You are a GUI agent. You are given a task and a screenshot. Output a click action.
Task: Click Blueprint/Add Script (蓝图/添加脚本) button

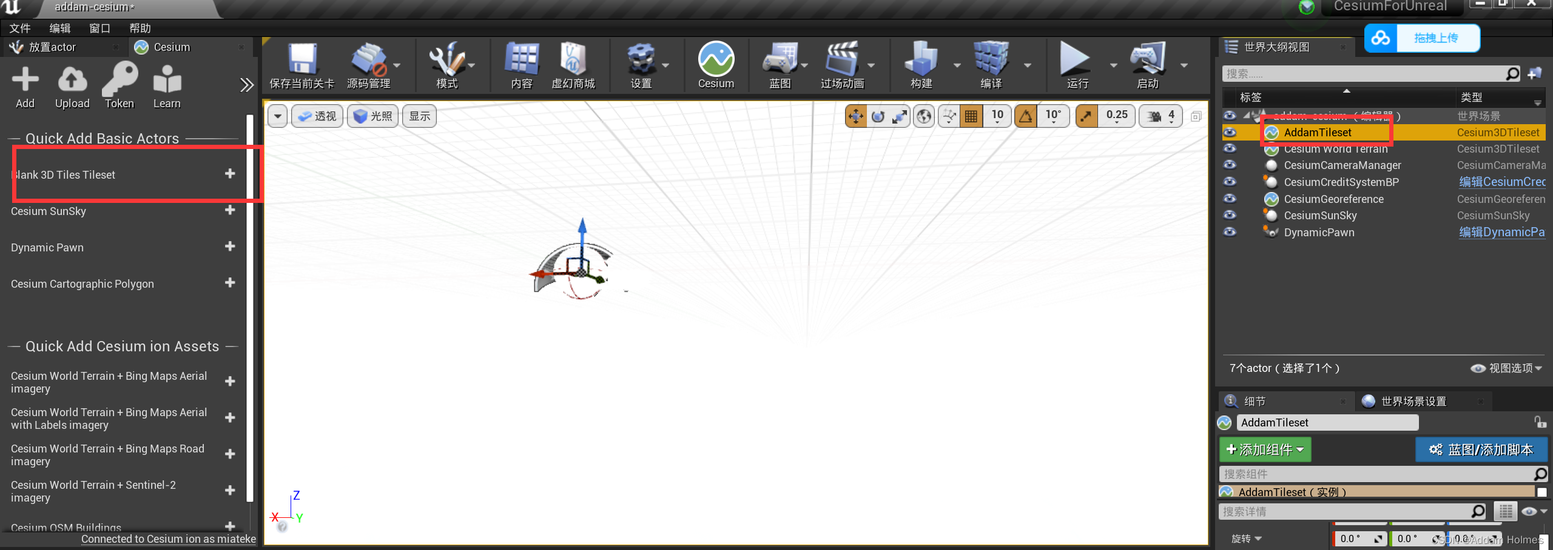[x=1481, y=449]
